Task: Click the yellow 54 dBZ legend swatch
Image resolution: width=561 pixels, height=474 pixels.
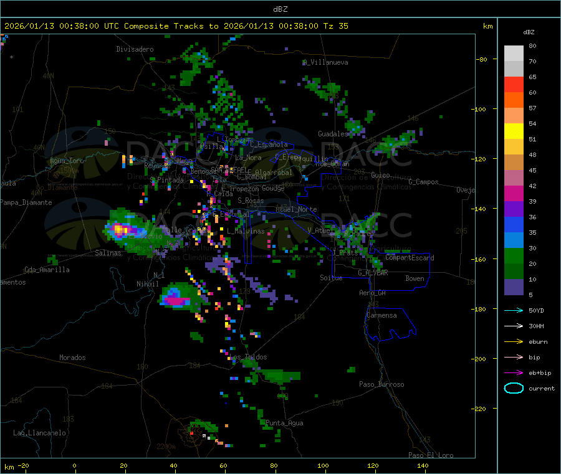Action: tap(514, 131)
